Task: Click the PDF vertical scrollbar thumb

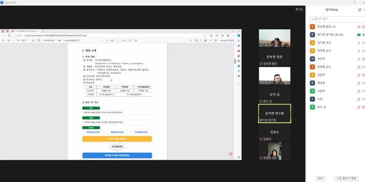Action: tap(235, 61)
